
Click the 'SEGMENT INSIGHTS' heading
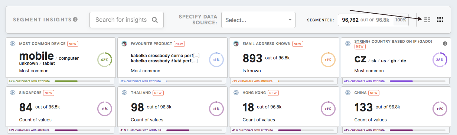[42, 20]
